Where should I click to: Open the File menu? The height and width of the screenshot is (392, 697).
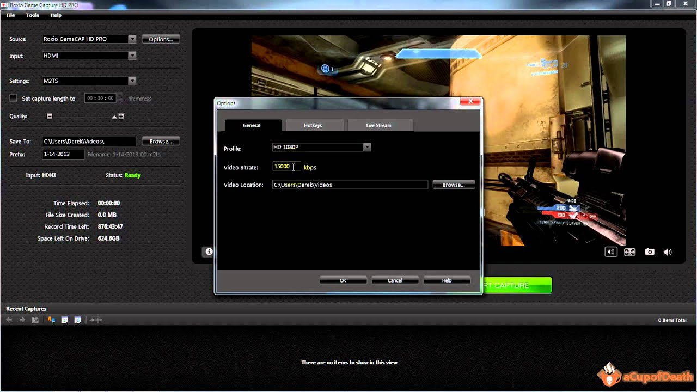coord(10,15)
